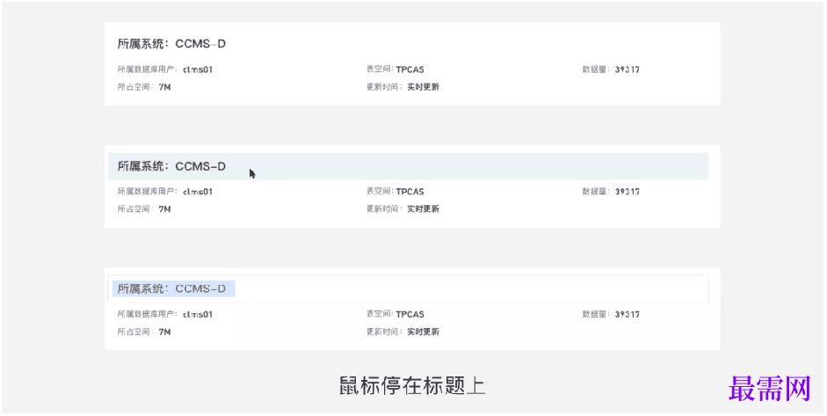Click the data count 39317 in the middle card
Screen dimensions: 827x416
coord(628,192)
